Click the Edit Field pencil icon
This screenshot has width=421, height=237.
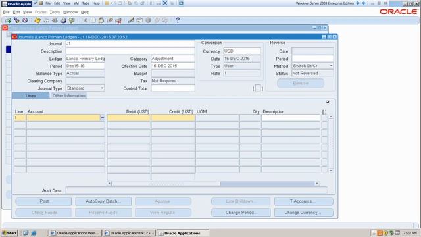[131, 20]
